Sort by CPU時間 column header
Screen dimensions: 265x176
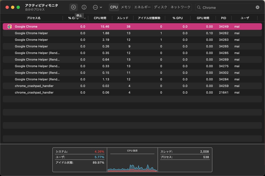click(100, 18)
